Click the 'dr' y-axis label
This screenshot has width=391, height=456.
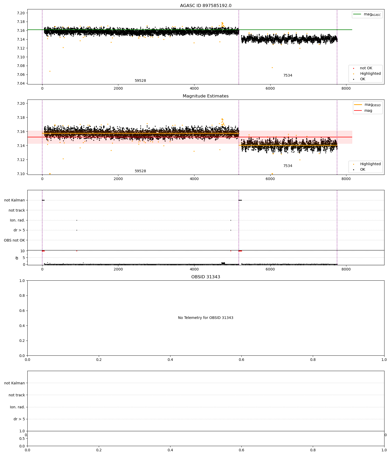17,258
